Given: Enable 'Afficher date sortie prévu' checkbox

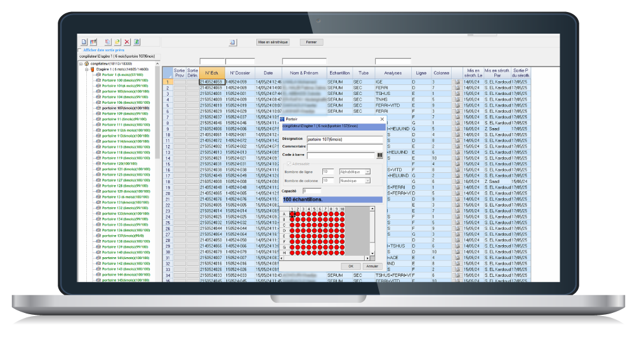Looking at the screenshot, I should coord(80,49).
